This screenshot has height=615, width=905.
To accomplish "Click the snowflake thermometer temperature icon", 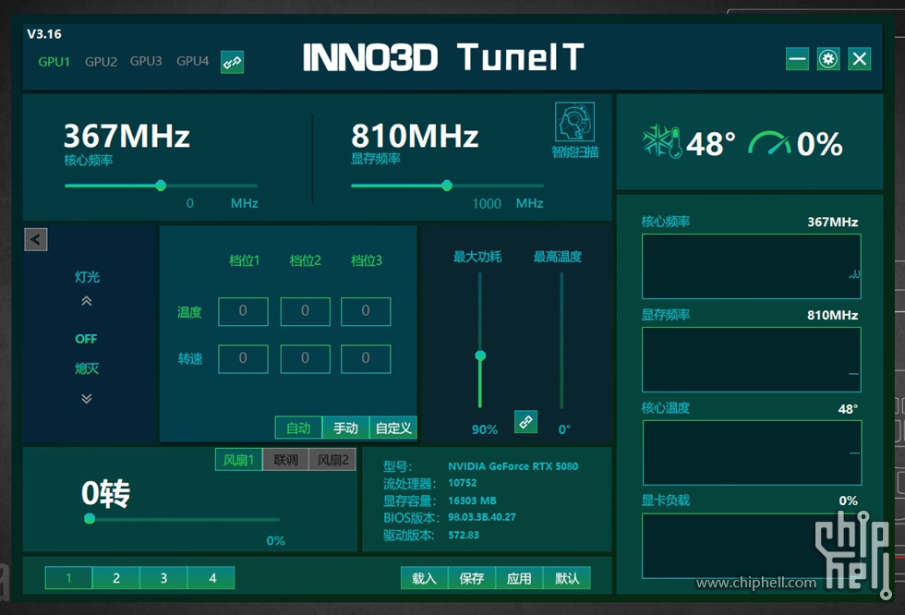I will [x=662, y=141].
